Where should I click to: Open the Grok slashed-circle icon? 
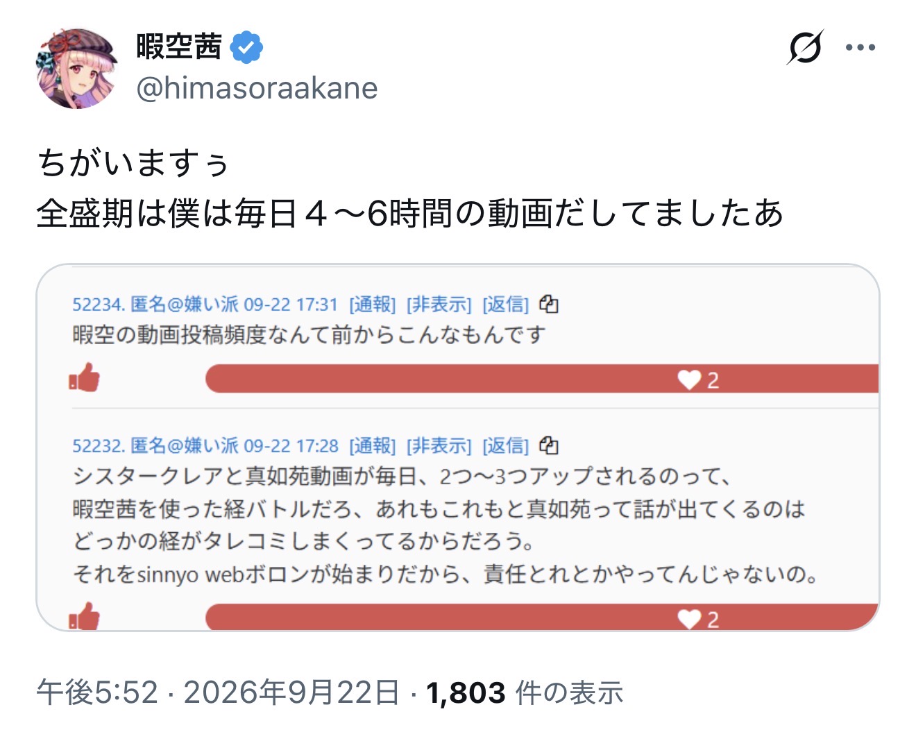click(805, 47)
